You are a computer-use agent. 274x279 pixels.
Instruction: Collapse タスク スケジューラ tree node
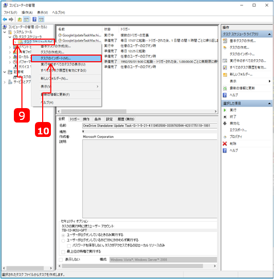click(10, 37)
